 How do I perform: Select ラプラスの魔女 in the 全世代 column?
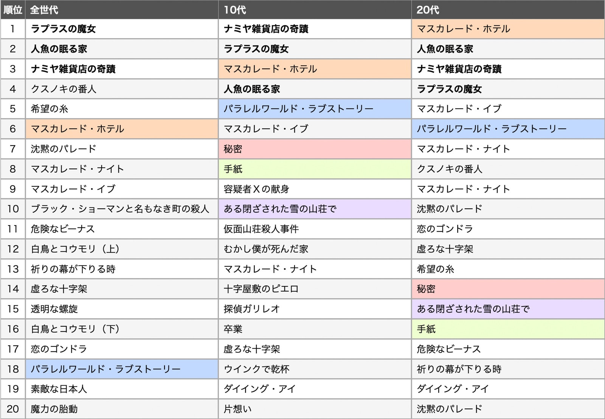tap(63, 29)
